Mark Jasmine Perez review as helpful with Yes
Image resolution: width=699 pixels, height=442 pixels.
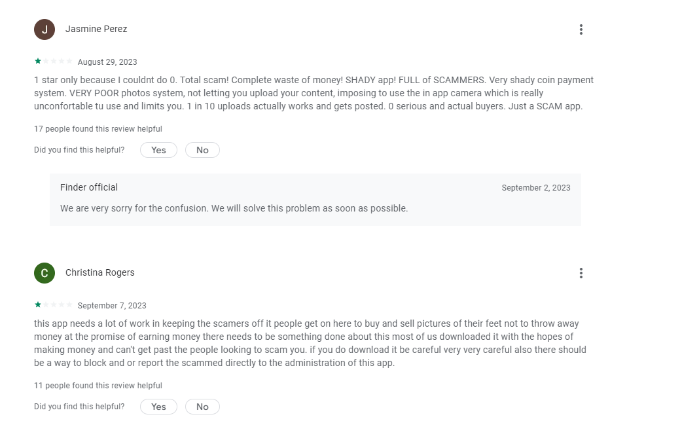(x=158, y=150)
